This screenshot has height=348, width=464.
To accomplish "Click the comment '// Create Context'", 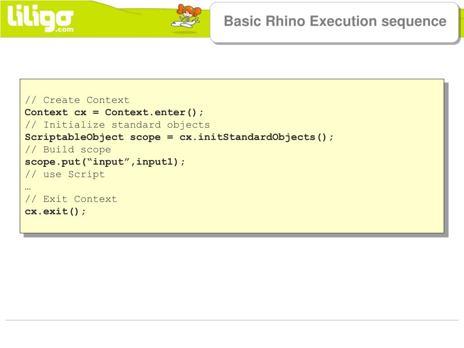I will pyautogui.click(x=77, y=100).
